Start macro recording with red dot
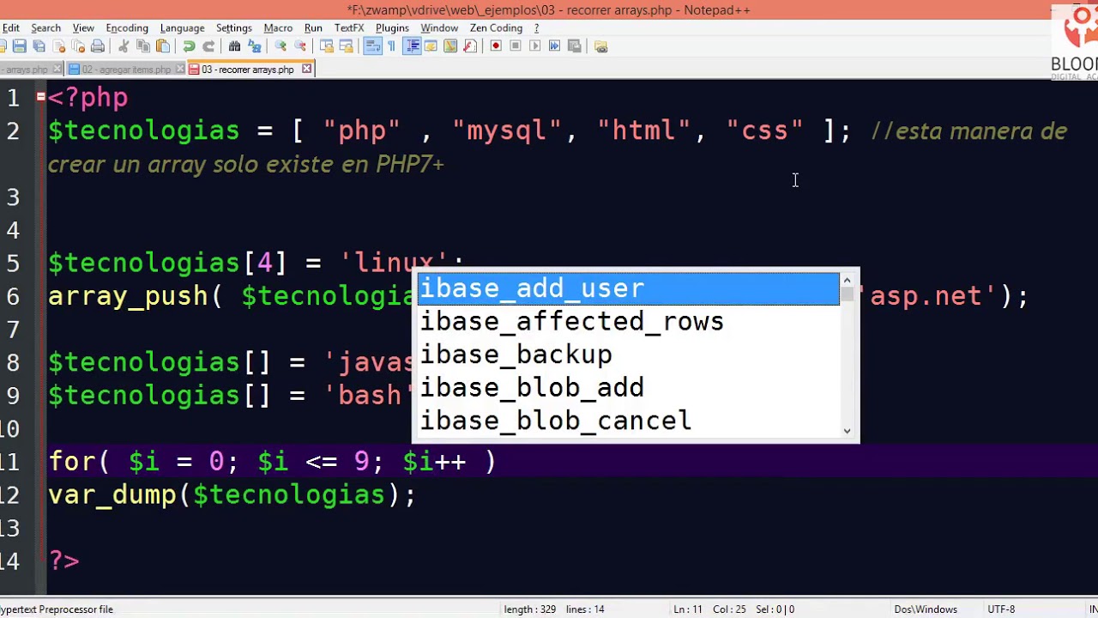 (x=496, y=46)
